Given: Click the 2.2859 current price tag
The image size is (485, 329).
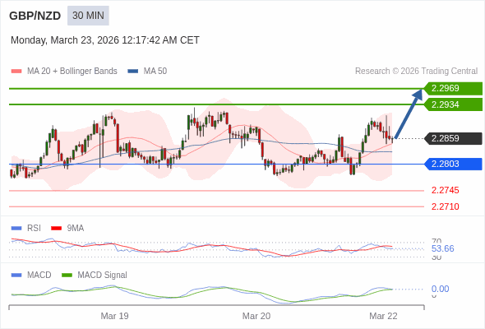Looking at the screenshot, I should [453, 138].
